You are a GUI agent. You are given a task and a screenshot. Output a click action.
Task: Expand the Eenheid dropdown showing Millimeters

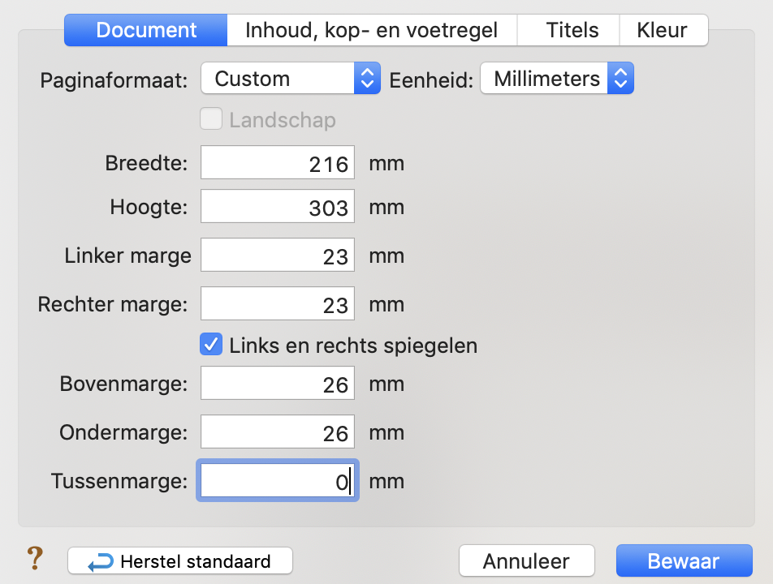coord(556,79)
